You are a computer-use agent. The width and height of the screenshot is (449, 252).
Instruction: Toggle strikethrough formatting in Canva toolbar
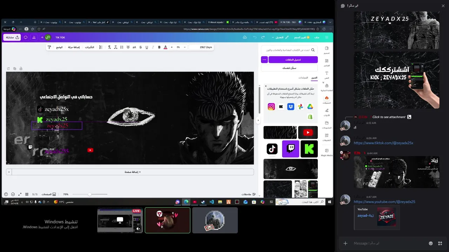pos(141,47)
